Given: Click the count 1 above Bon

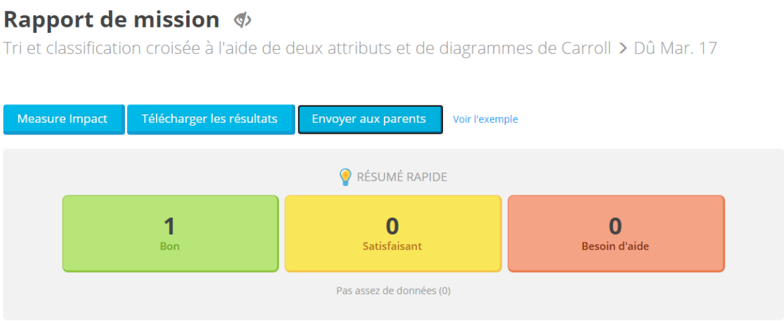Looking at the screenshot, I should pyautogui.click(x=170, y=226).
